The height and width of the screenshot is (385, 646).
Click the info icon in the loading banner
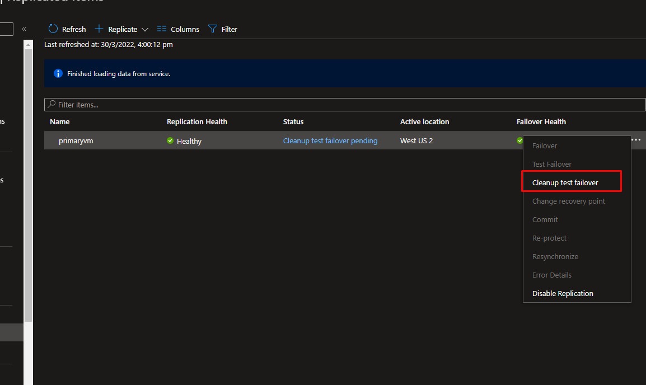click(x=58, y=73)
